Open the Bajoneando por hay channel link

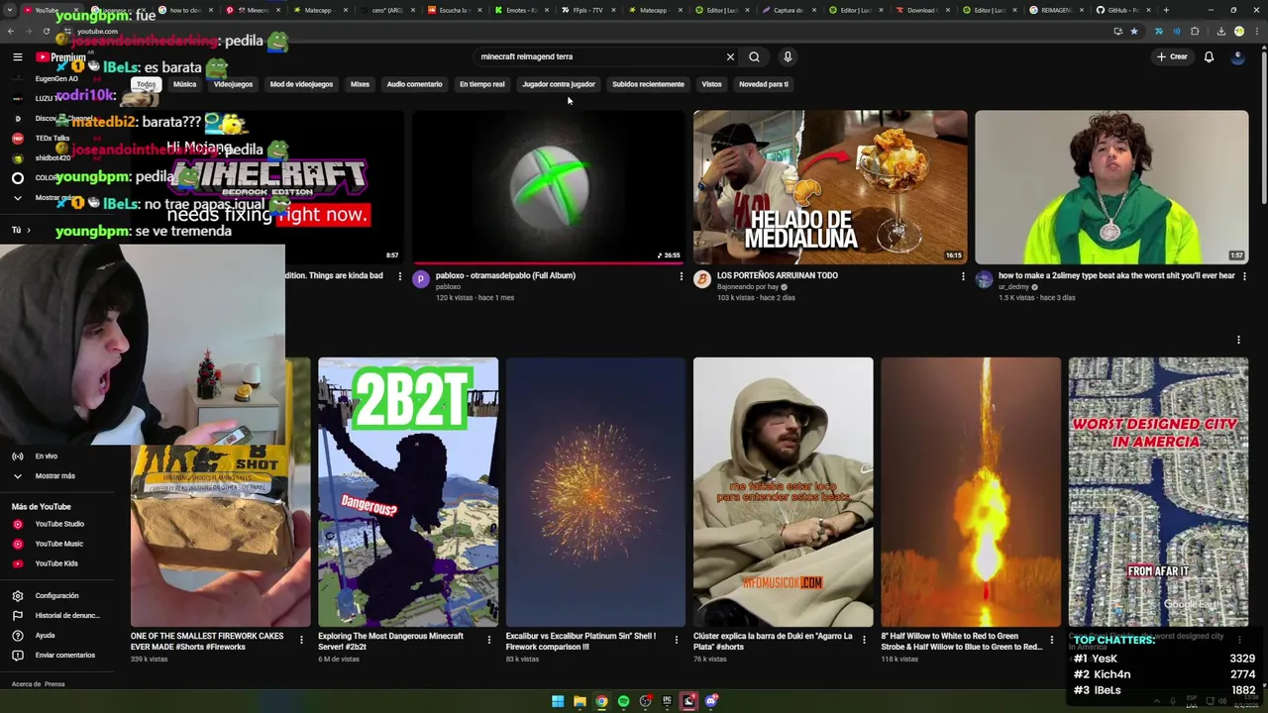(748, 287)
